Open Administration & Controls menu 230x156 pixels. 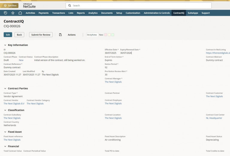pos(157,13)
